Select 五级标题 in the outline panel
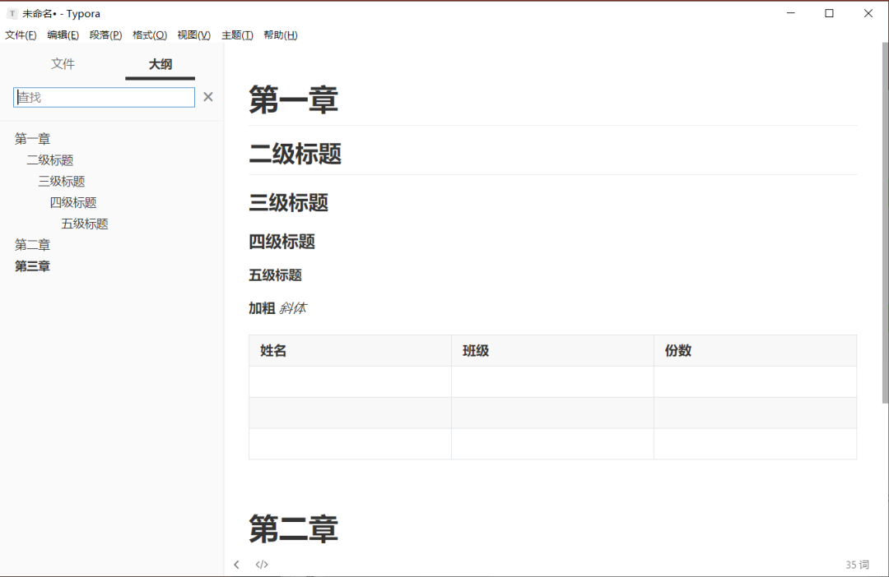Viewport: 889px width, 577px height. pyautogui.click(x=83, y=223)
